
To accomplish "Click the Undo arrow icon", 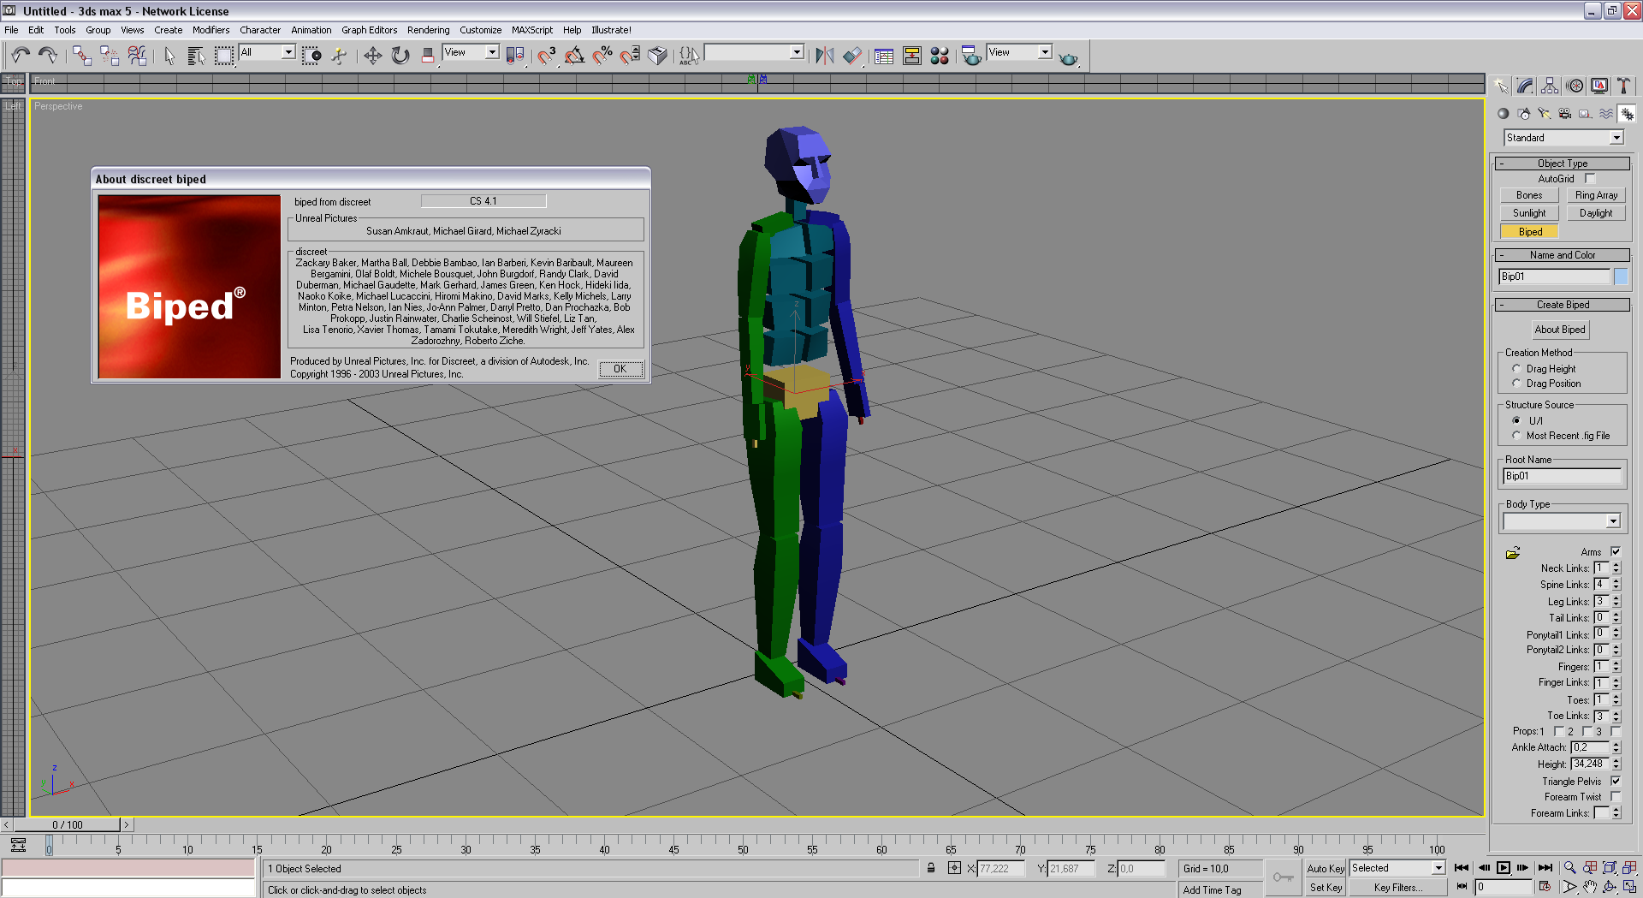I will pos(21,56).
